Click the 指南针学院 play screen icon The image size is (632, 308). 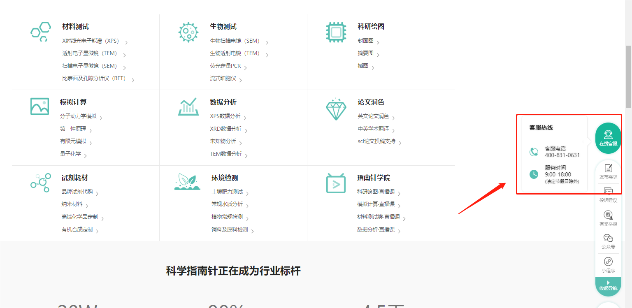tap(336, 183)
